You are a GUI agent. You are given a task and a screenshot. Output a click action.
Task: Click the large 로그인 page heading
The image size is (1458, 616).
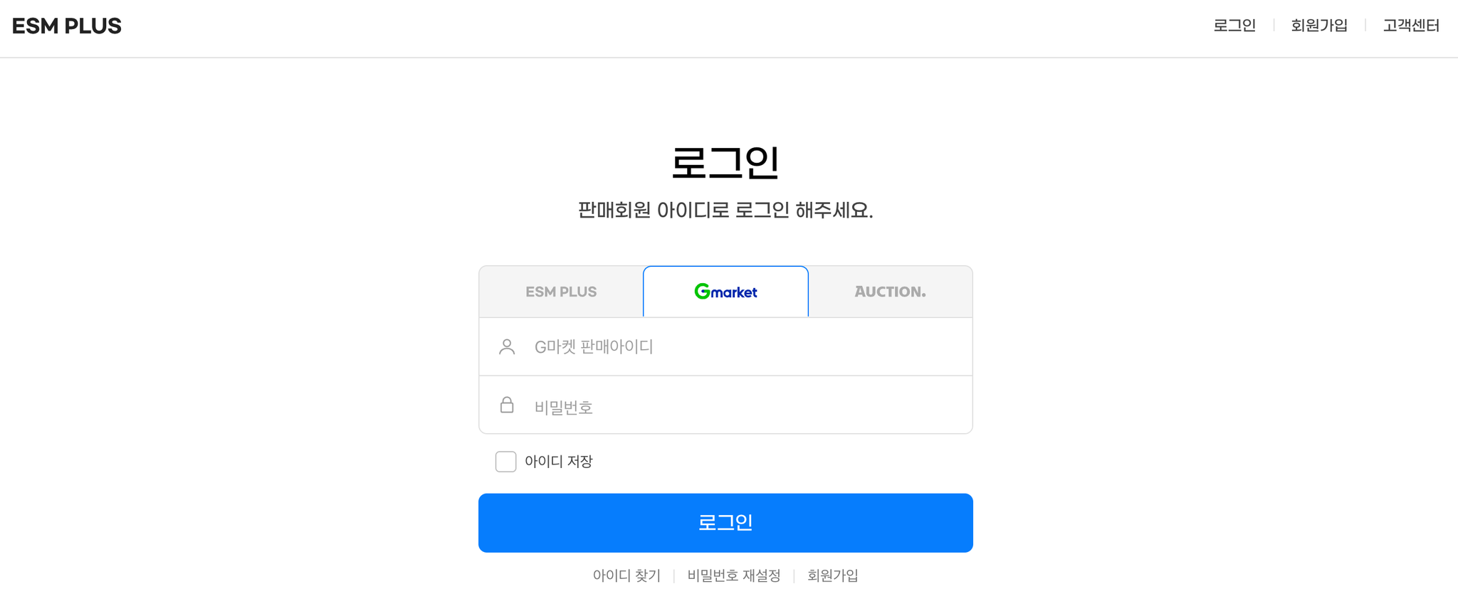pyautogui.click(x=725, y=162)
